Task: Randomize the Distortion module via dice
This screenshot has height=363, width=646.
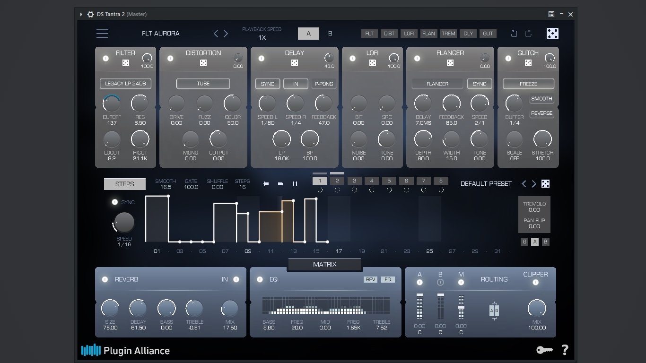Action: [x=203, y=63]
